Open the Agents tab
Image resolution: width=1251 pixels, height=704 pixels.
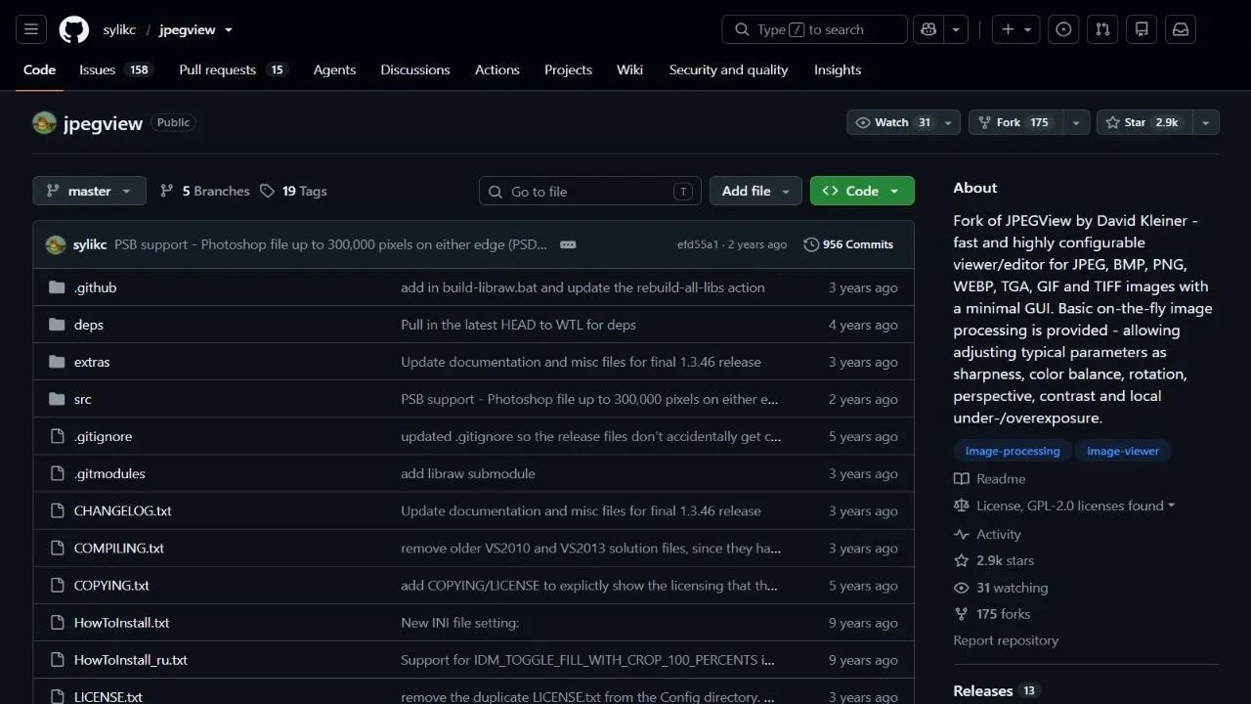334,69
